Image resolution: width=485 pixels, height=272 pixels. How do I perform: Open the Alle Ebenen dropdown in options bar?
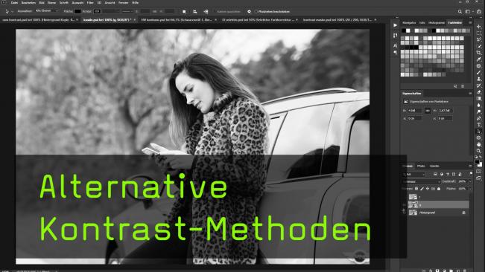coord(46,11)
